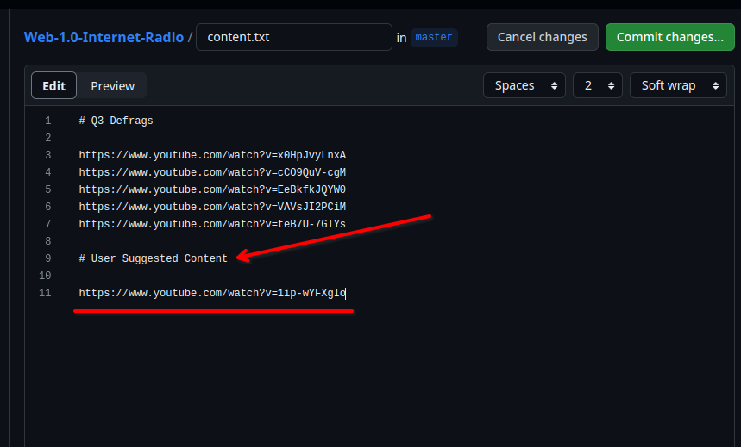741x447 pixels.
Task: Open the Web-1.0-Internet-Radio repository link
Action: (x=104, y=37)
